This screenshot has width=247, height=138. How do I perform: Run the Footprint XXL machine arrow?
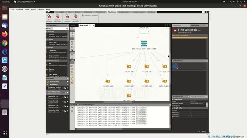click(x=68, y=111)
